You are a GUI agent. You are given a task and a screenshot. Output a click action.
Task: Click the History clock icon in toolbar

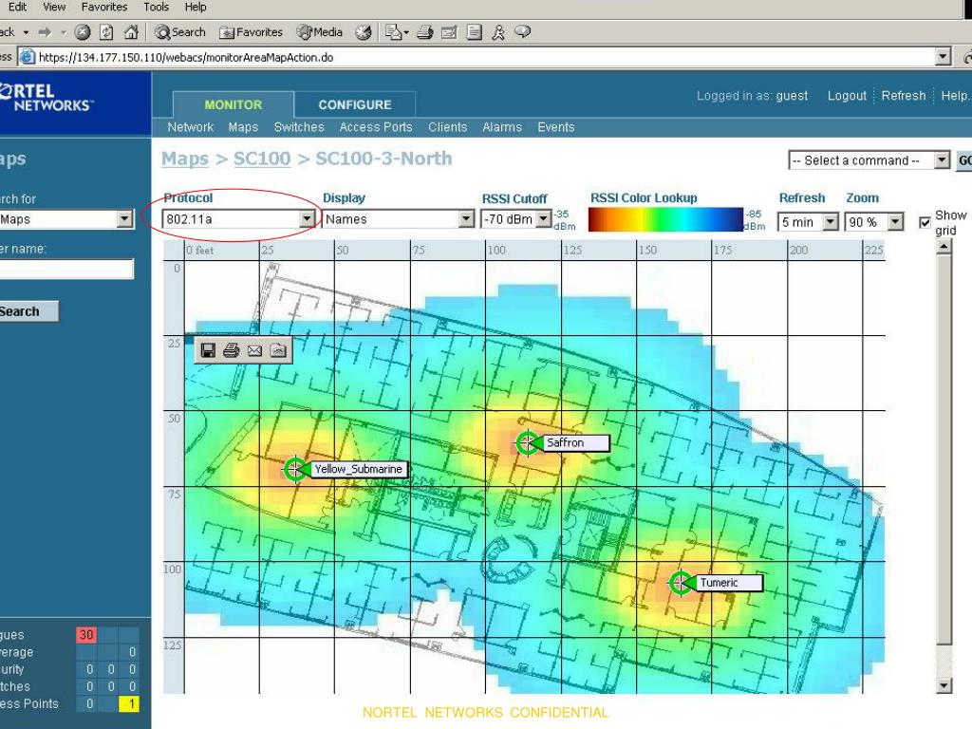coord(364,32)
